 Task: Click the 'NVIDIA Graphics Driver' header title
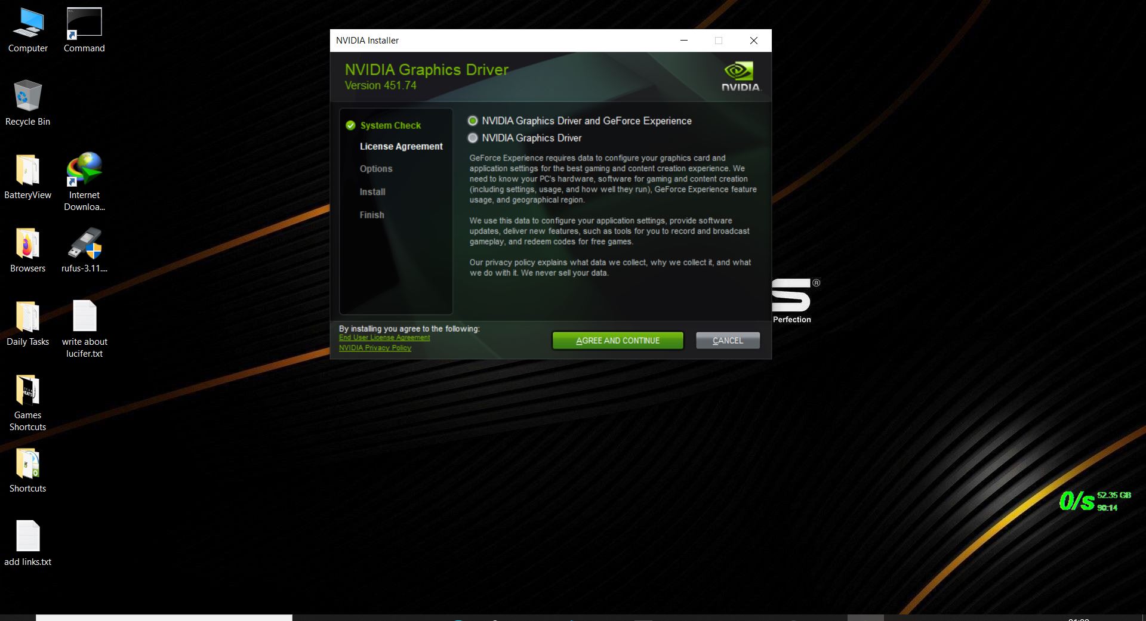(427, 70)
